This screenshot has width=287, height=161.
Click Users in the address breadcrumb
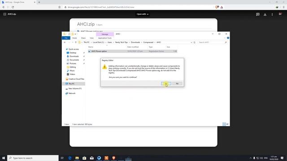(109, 42)
